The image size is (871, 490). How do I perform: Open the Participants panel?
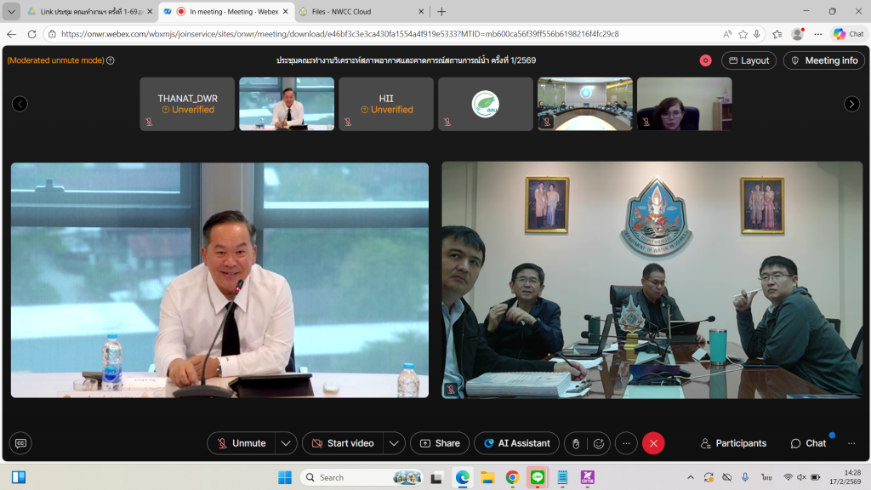pos(733,443)
